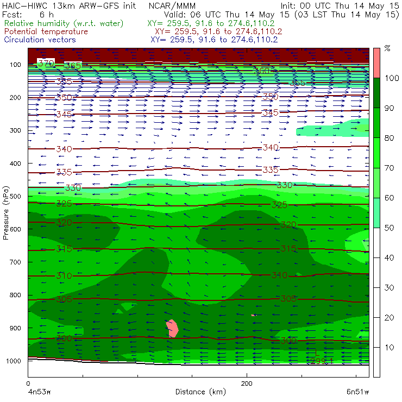402x402 pixels.
Task: Select the blue XY coordinates line
Action: (214, 40)
